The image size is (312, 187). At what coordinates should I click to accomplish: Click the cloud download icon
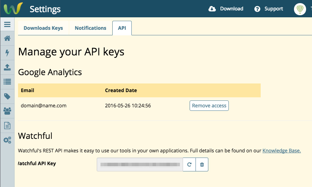coord(212,9)
